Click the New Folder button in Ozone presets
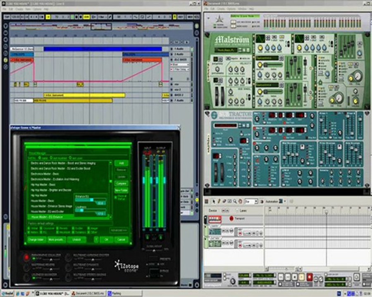Viewport: 372px width, 297px height. (121, 190)
